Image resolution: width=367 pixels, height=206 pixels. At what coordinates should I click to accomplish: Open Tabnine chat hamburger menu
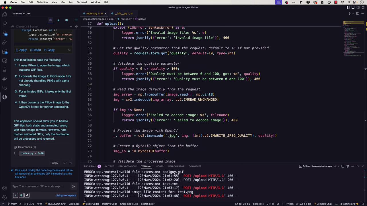click(76, 20)
